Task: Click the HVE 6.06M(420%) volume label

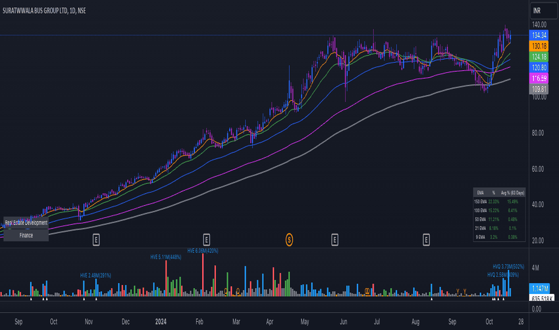Action: tap(203, 251)
